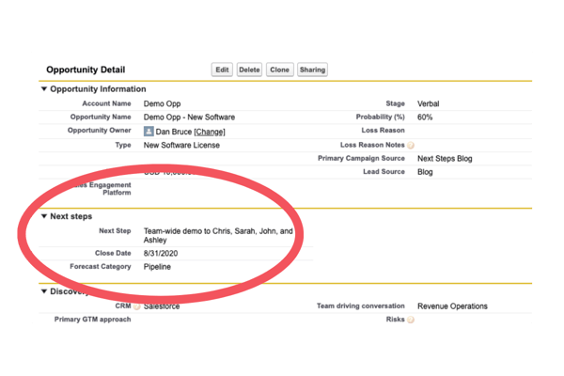
Task: Clone this opportunity with Clone button
Action: 279,70
